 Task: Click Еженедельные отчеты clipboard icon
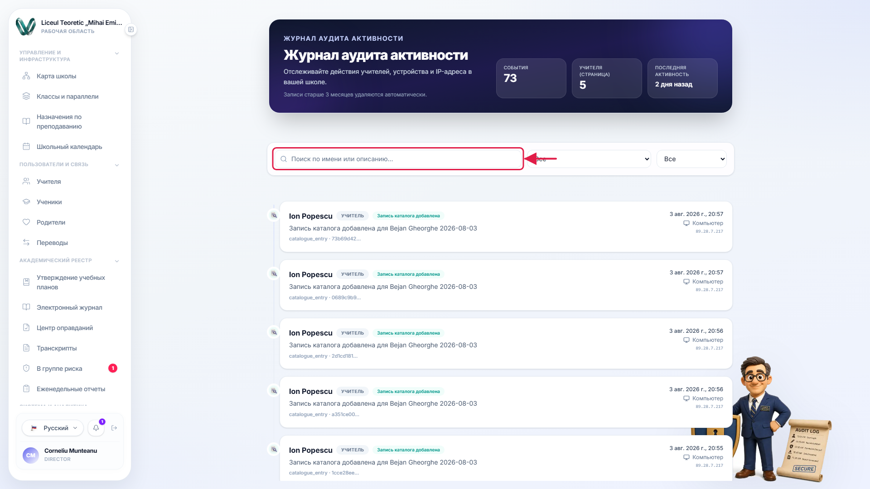tap(26, 389)
